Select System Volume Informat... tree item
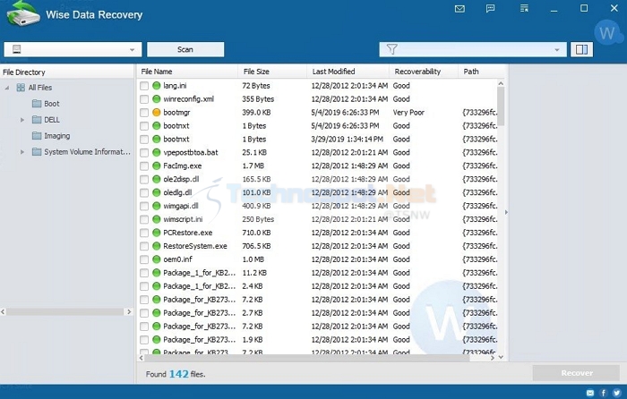The height and width of the screenshot is (399, 627). coord(87,152)
